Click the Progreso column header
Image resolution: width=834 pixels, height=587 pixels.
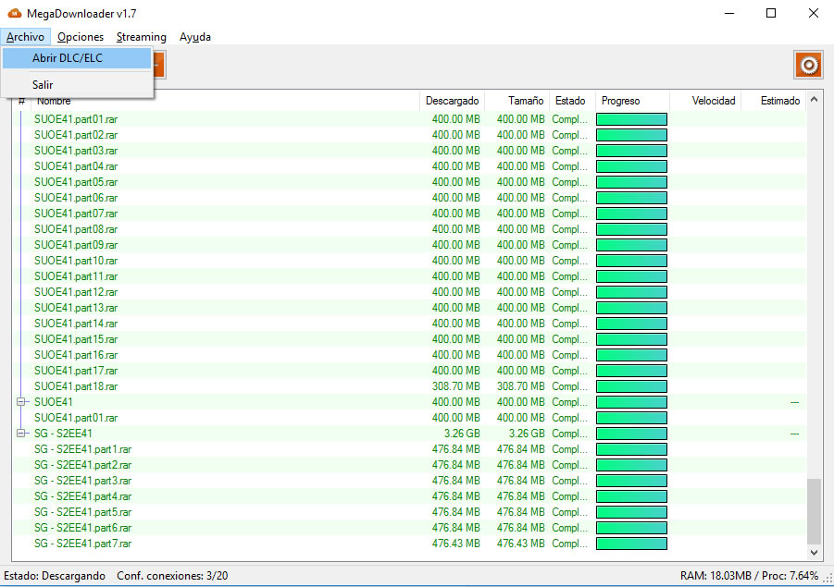pyautogui.click(x=632, y=101)
